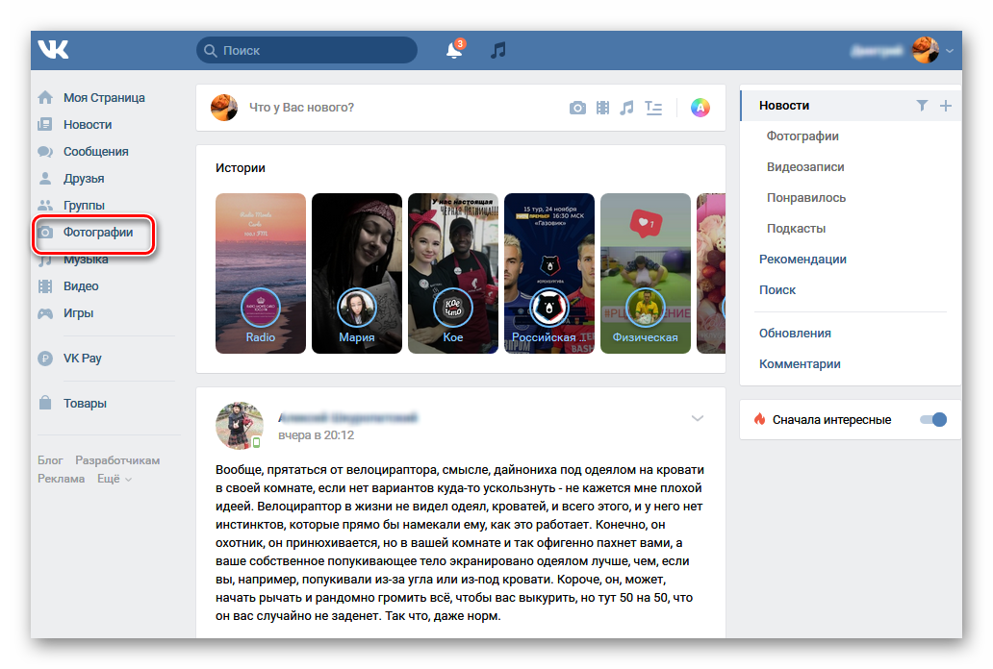The image size is (993, 669).
Task: Open the music player note icon in header
Action: [497, 50]
